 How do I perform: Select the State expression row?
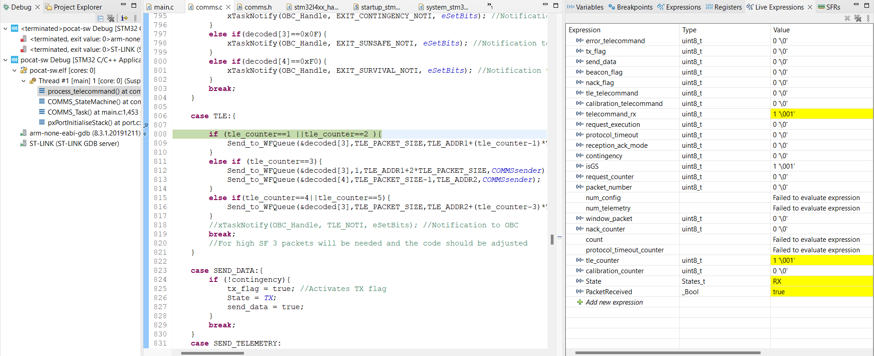[x=719, y=281]
